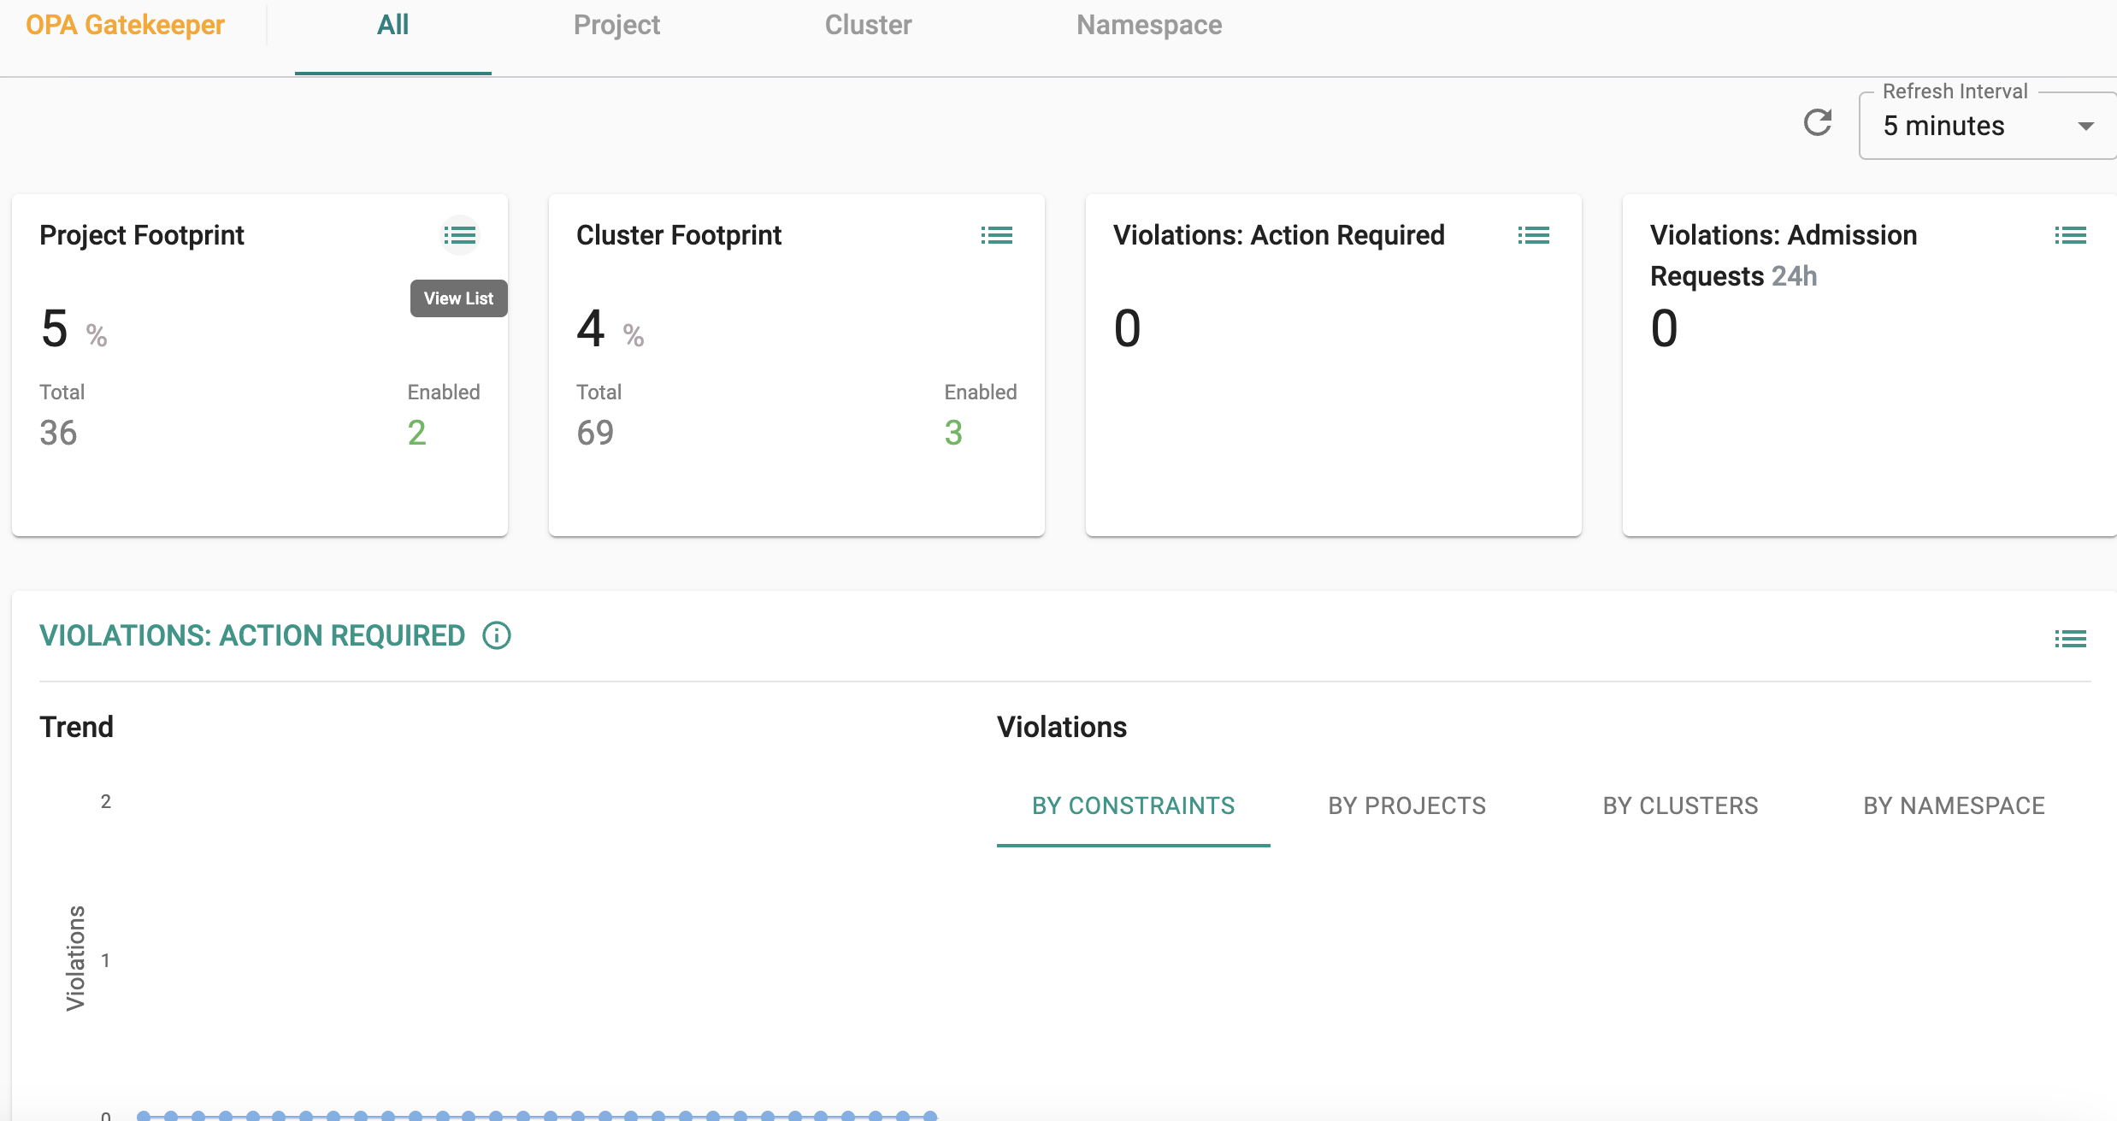Click Violations: Admission Requests 24h title
Screen dimensions: 2117x1121
1784,256
